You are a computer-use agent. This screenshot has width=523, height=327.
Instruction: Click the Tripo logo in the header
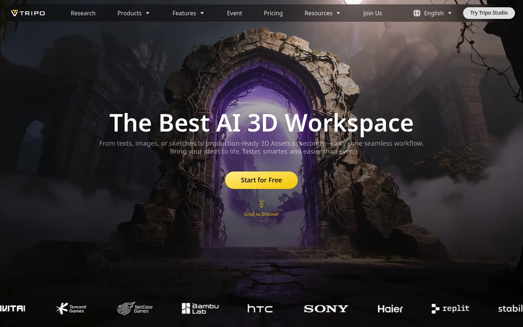click(28, 13)
